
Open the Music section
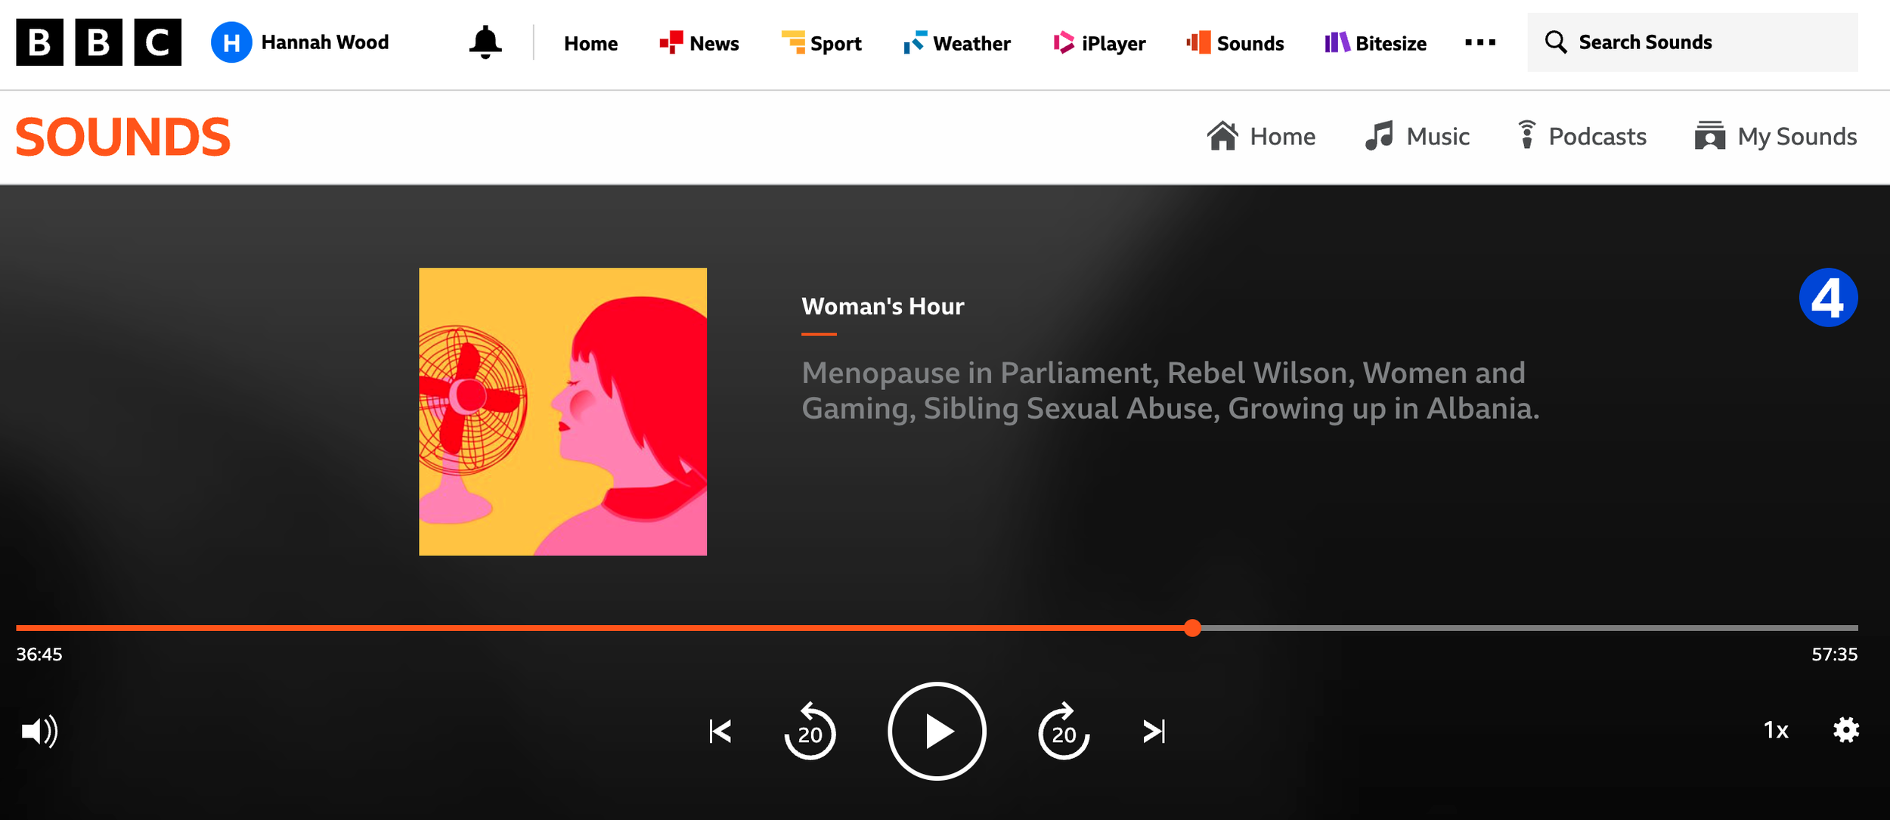pos(1417,137)
